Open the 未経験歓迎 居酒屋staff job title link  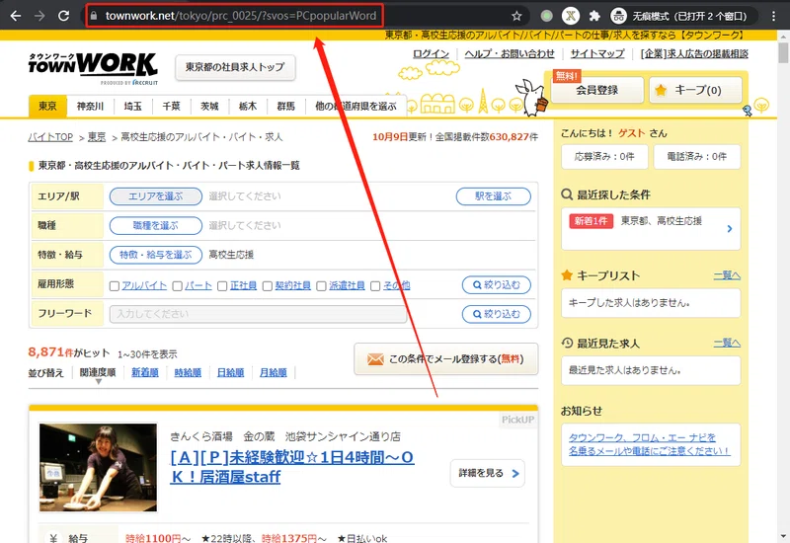click(x=292, y=467)
